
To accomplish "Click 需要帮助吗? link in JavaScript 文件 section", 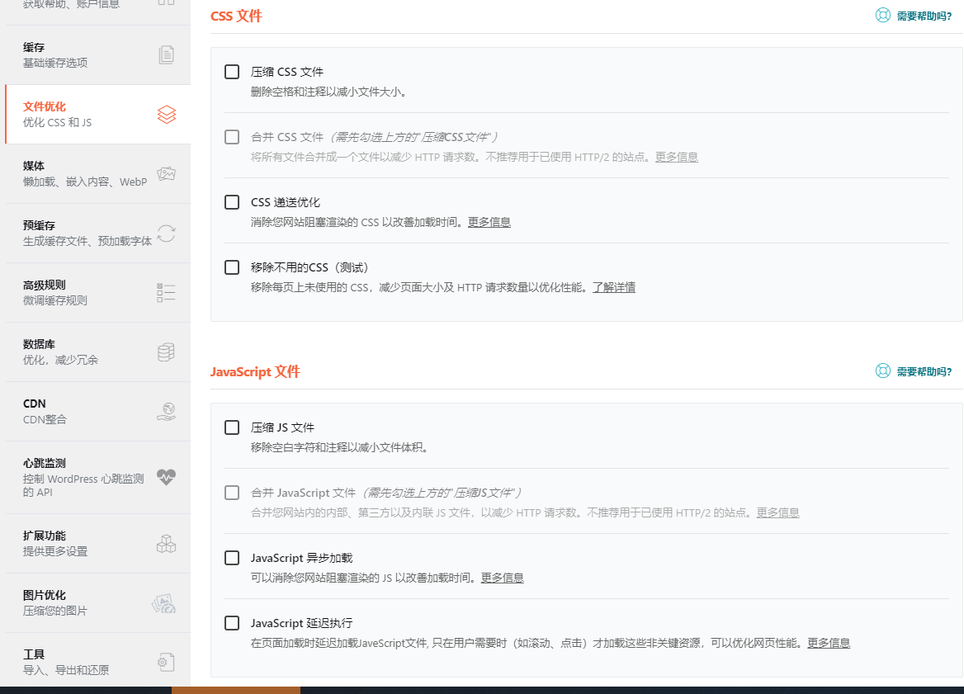I will click(924, 371).
